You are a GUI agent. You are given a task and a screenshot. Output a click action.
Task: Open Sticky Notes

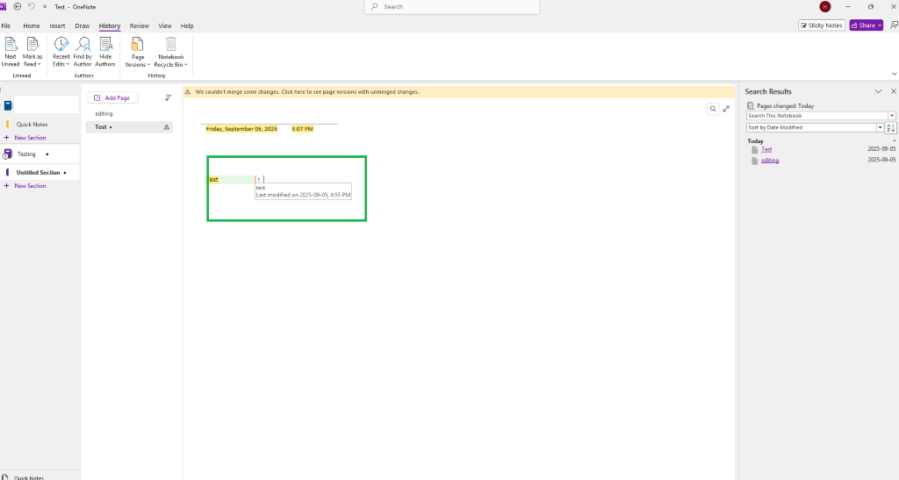[822, 25]
